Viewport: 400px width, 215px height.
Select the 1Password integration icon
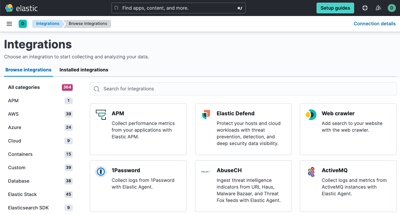101,172
